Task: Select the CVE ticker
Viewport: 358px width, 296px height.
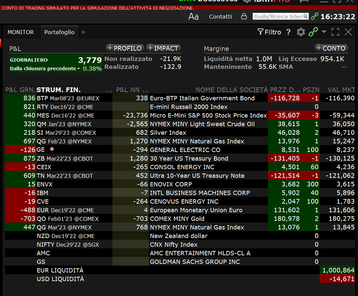Action: [43, 202]
